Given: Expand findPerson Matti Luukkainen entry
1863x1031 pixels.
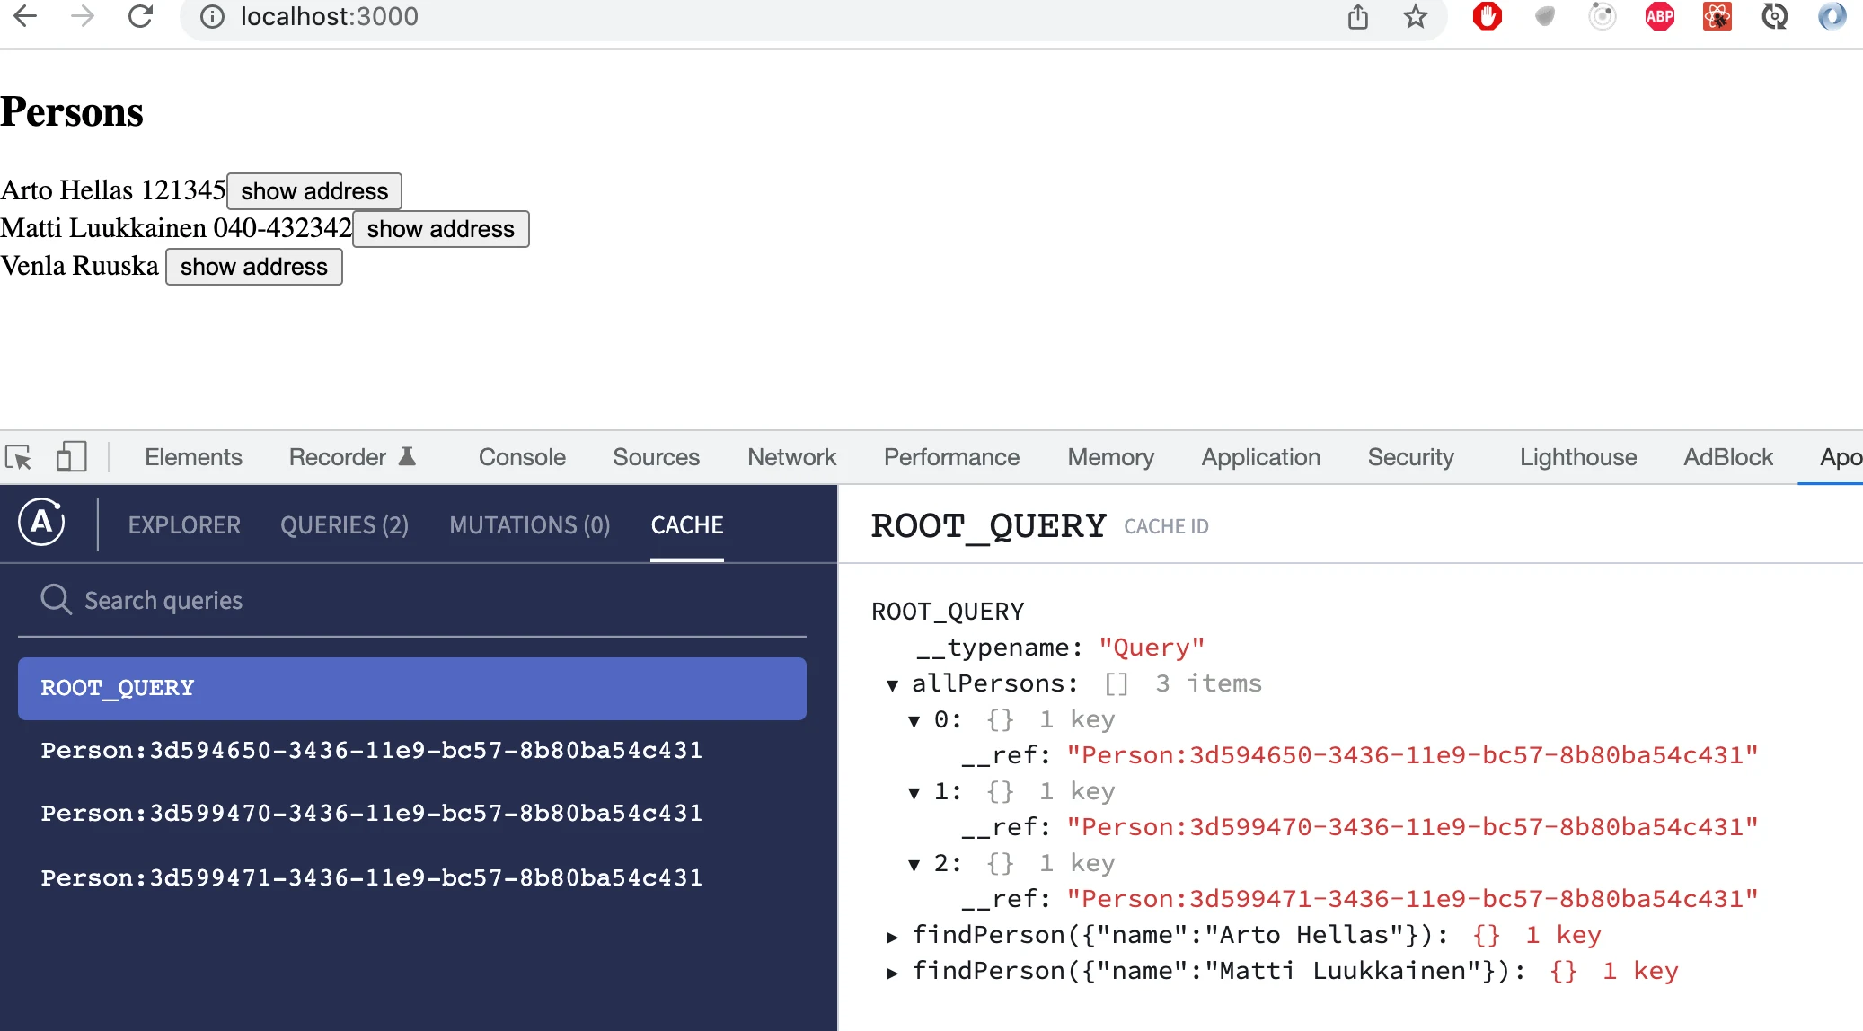Looking at the screenshot, I should [x=892, y=973].
